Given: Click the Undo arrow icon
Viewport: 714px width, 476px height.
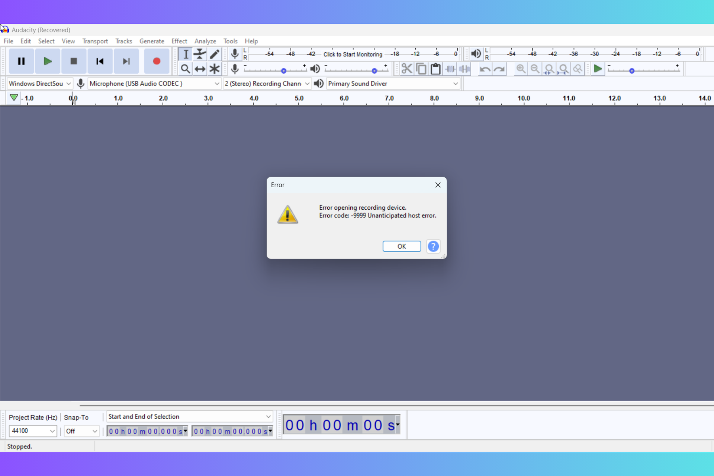Looking at the screenshot, I should point(485,69).
